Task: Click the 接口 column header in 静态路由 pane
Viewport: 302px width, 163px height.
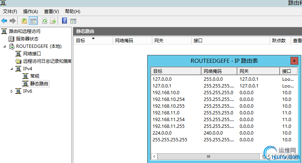Action: coord(231,40)
